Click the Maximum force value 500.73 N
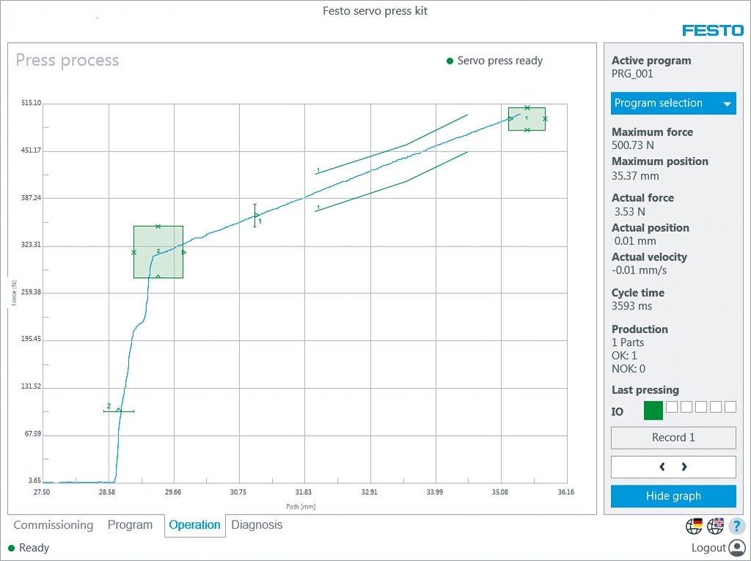This screenshot has height=561, width=751. point(632,145)
